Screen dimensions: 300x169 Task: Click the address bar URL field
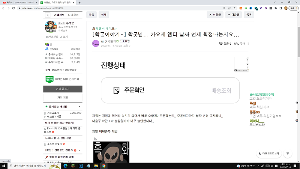tap(120, 8)
